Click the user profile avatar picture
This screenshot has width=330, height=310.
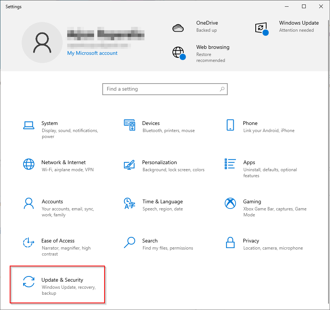pyautogui.click(x=42, y=43)
